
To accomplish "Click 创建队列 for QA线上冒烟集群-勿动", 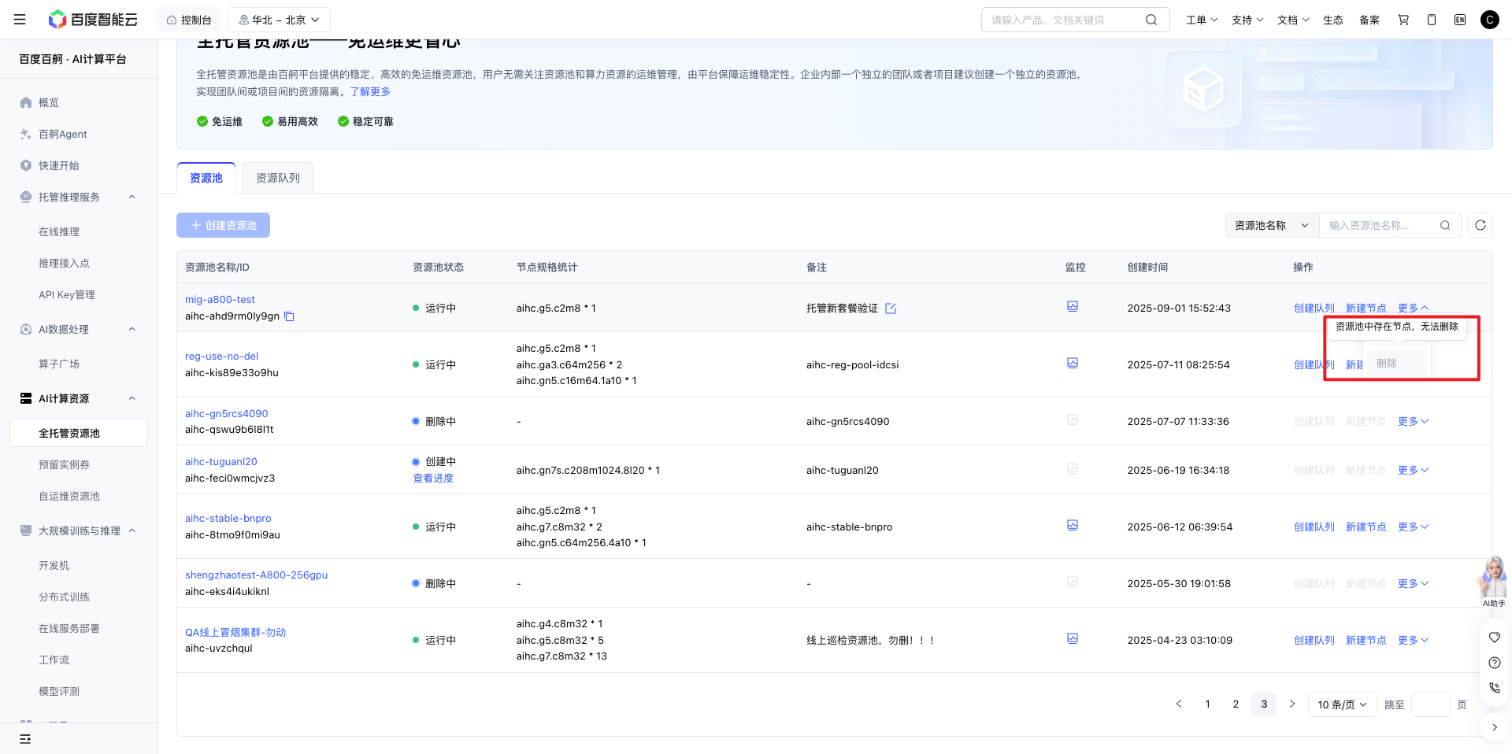I will tap(1314, 640).
